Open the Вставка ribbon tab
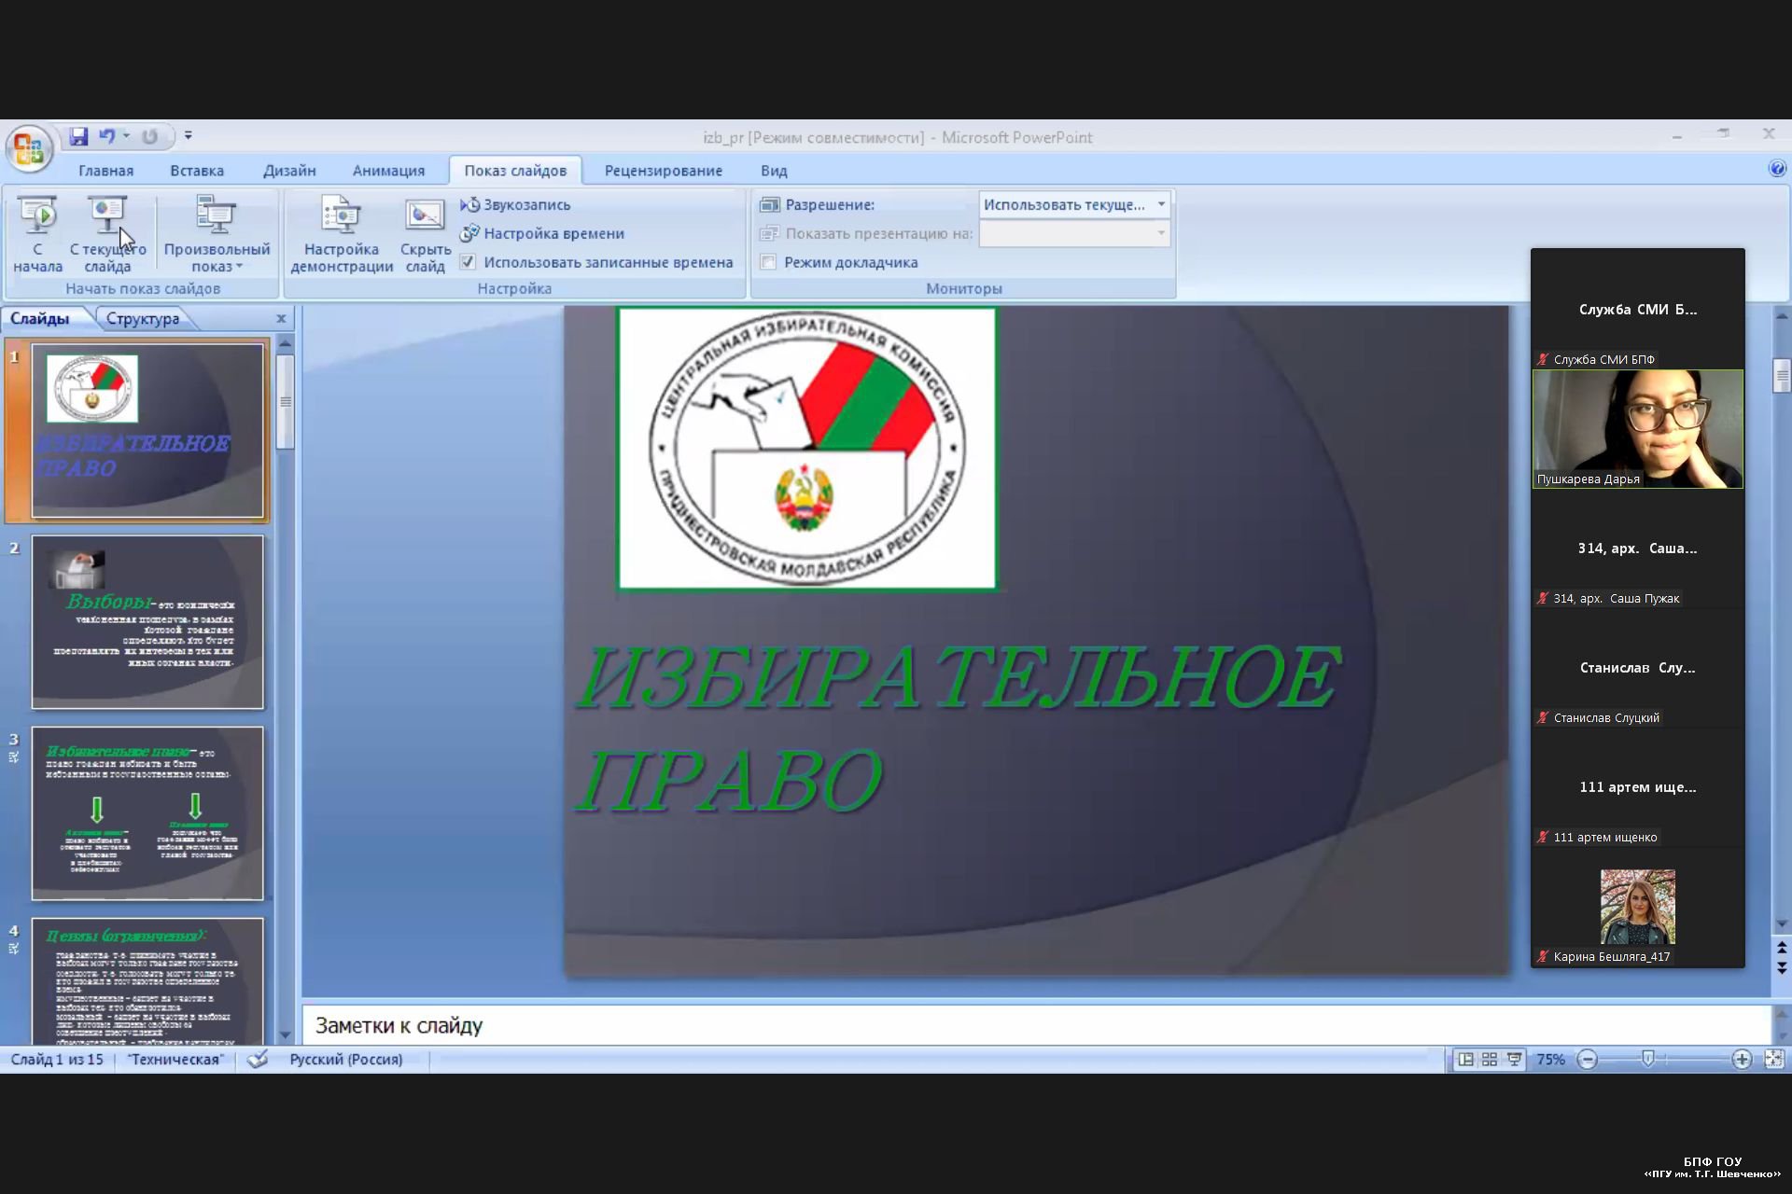The width and height of the screenshot is (1792, 1194). [197, 171]
